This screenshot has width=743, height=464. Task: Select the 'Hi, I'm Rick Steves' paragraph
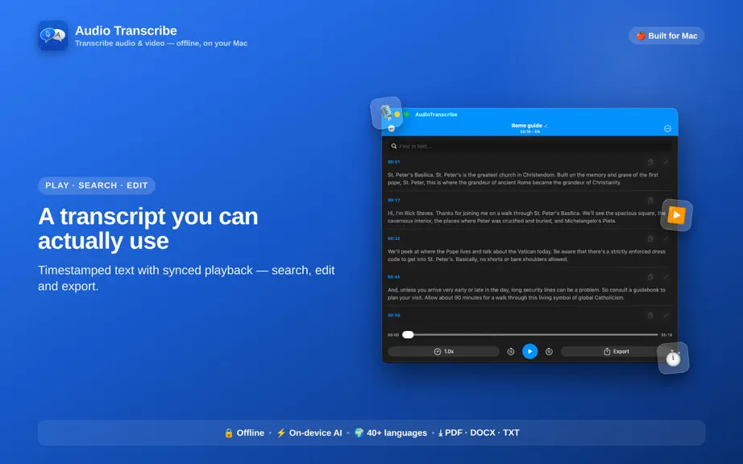(526, 217)
